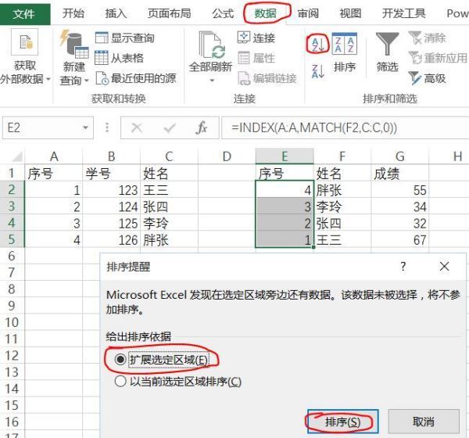Switch to the Formulas (公式) tab
The image size is (469, 438).
click(223, 13)
